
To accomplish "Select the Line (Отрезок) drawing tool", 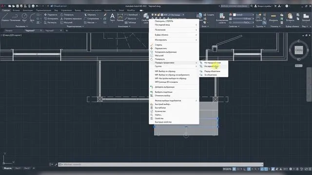I will point(5,17).
